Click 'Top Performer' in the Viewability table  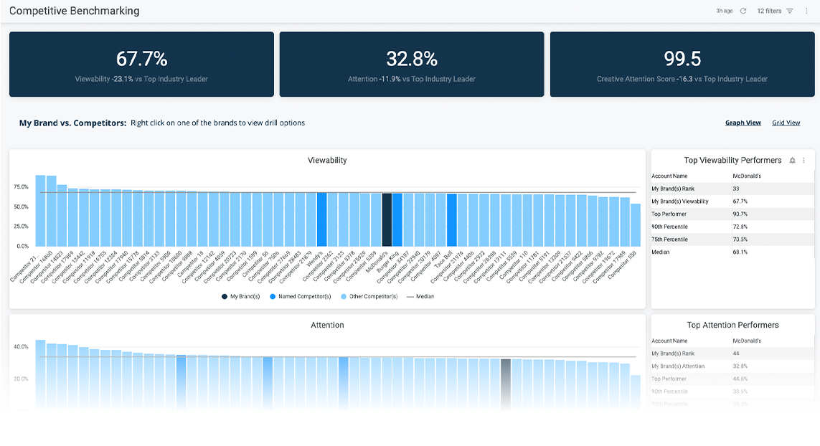pos(669,214)
